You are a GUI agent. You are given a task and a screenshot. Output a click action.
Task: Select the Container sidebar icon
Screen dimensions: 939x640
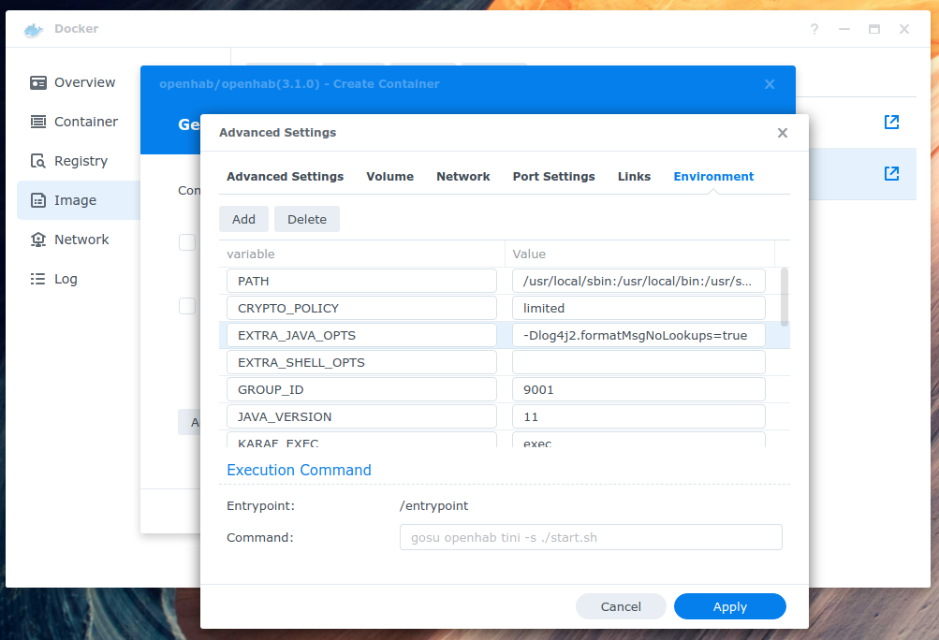pos(38,122)
